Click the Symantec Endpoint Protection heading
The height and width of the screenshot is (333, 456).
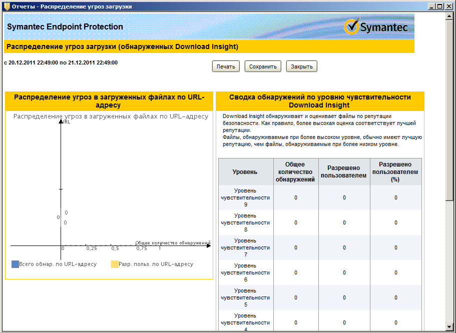click(65, 26)
